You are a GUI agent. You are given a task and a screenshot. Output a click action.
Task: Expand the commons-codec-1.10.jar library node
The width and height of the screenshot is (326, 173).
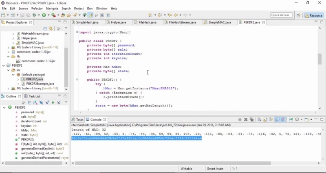click(9, 52)
